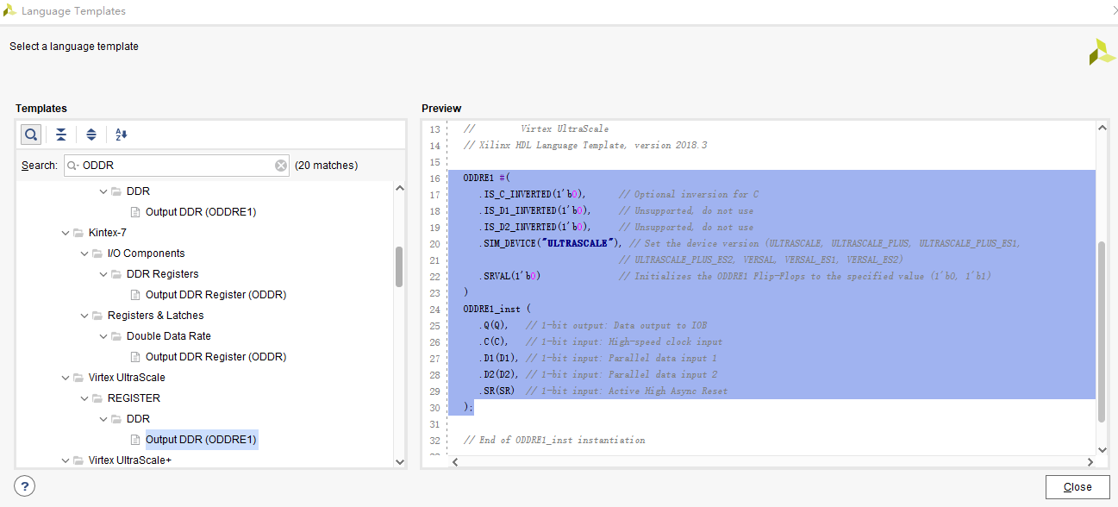Click the .D2(D2) input line
Viewport: 1118px width, 507px height.
click(499, 374)
